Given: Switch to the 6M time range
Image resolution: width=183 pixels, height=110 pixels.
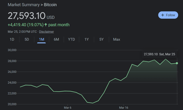Looking at the screenshot, I should (56, 40).
